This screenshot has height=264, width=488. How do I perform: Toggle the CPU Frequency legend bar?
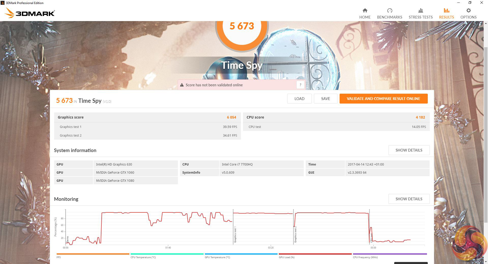(x=390, y=254)
